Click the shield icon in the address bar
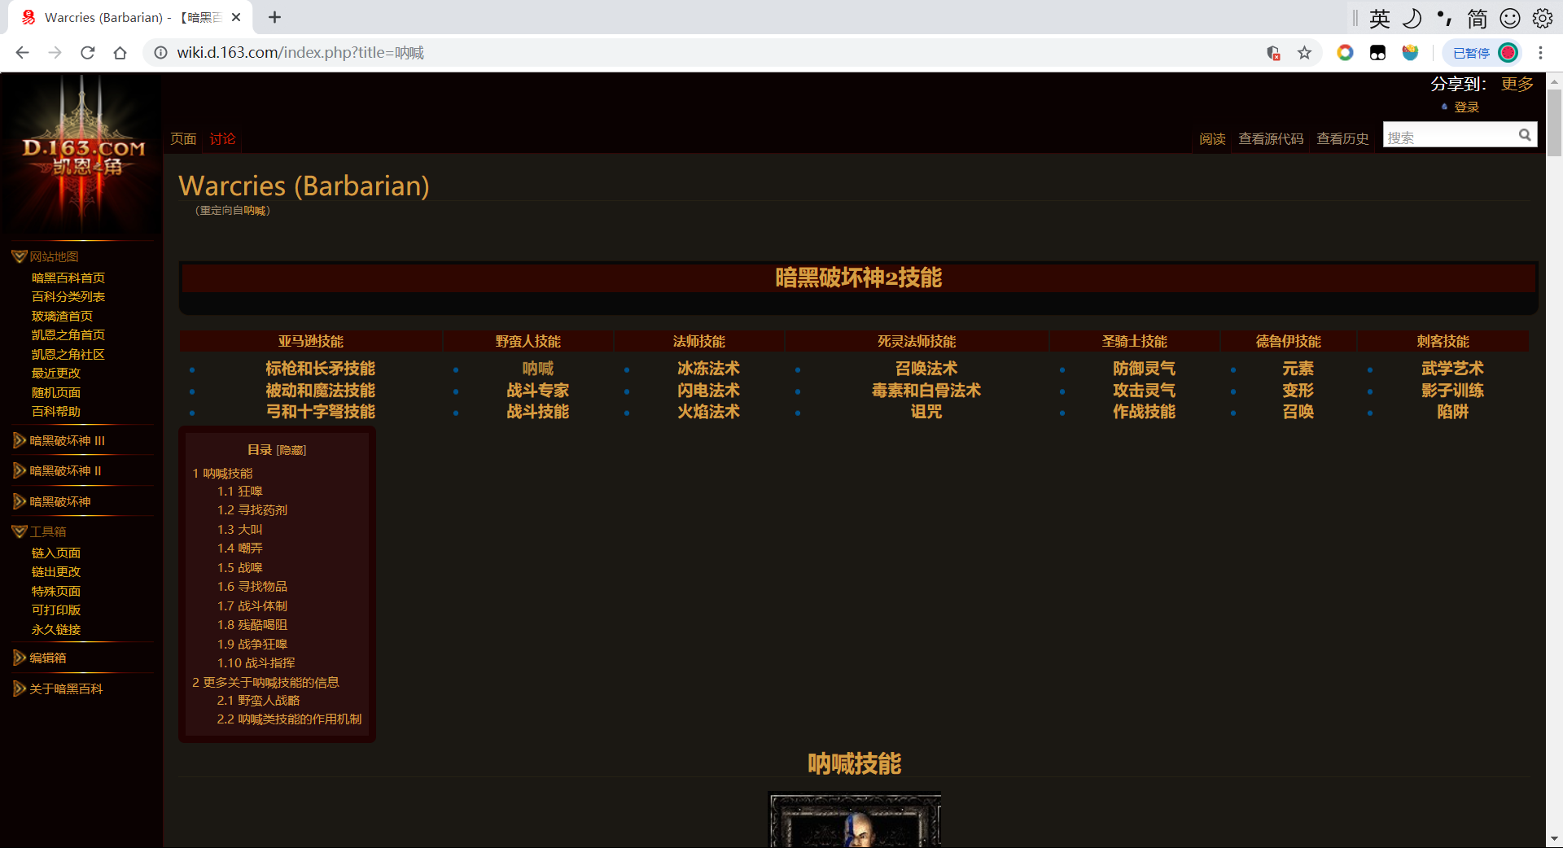This screenshot has width=1563, height=848. (1273, 53)
